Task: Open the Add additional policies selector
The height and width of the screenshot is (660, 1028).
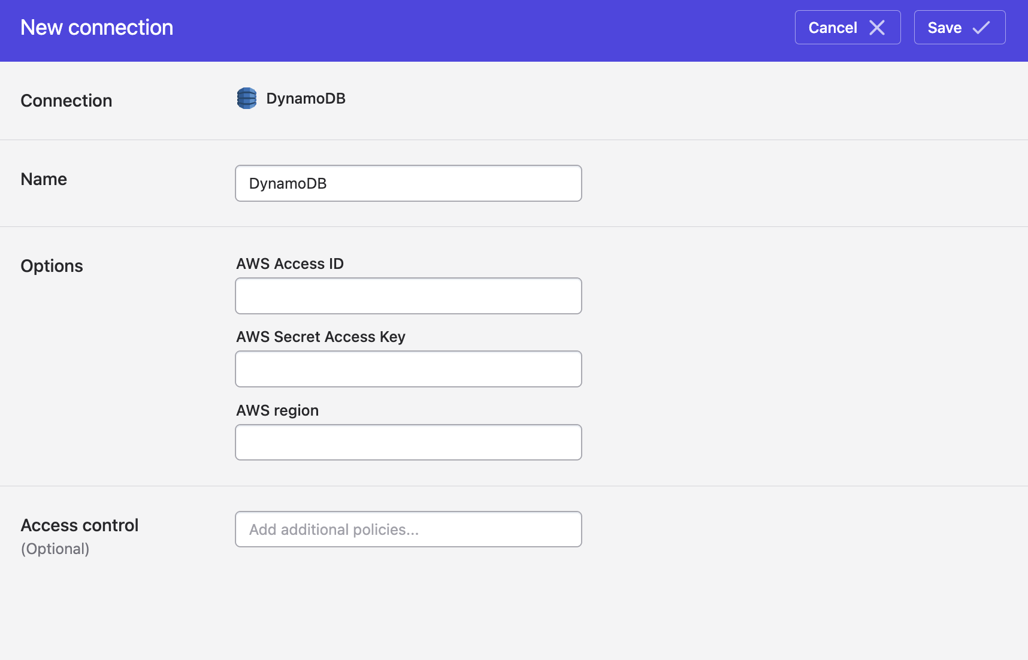Action: tap(409, 529)
